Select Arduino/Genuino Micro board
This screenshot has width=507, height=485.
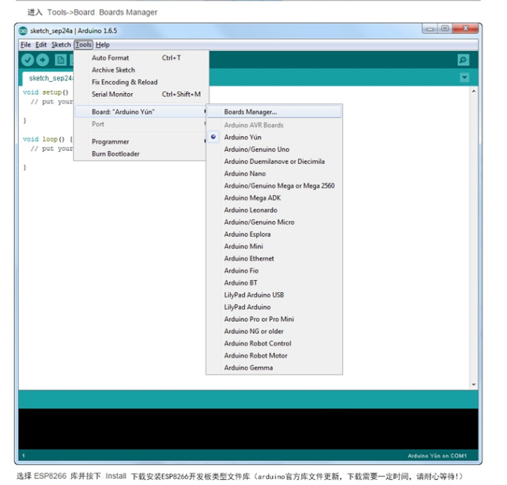click(x=274, y=222)
